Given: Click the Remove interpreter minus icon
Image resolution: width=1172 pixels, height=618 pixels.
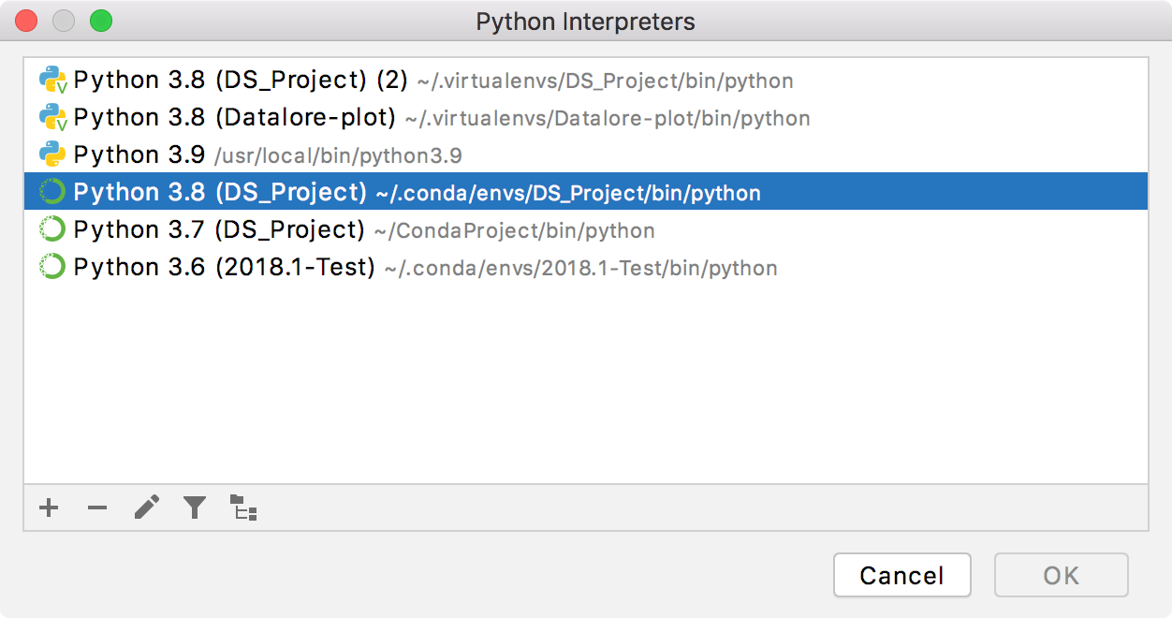Looking at the screenshot, I should tap(97, 508).
